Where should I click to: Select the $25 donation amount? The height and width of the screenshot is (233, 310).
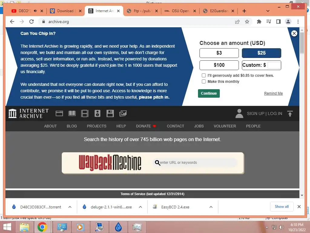(261, 53)
